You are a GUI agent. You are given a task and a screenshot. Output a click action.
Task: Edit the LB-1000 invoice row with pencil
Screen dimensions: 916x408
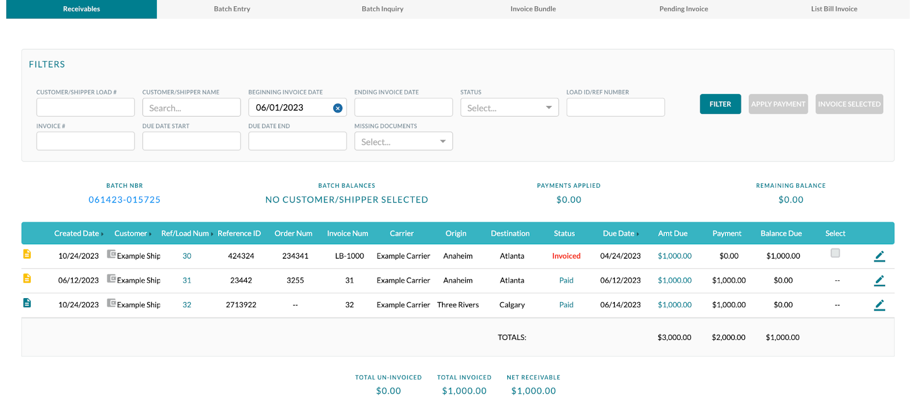coord(879,256)
